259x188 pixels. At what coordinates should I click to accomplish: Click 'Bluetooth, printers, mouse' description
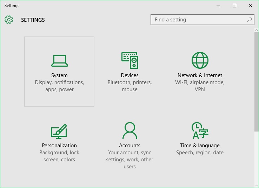(129, 86)
